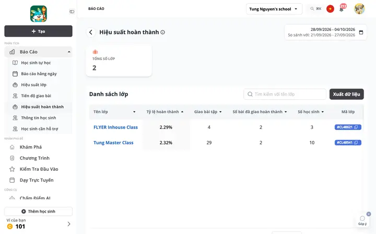Click the 2.29% completion rate cell

coord(166,127)
